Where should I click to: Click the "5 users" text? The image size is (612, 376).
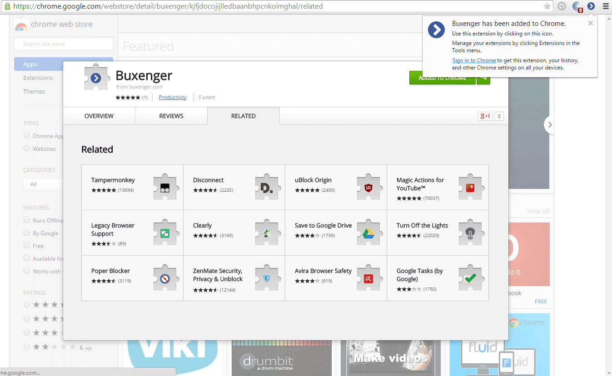pos(207,97)
